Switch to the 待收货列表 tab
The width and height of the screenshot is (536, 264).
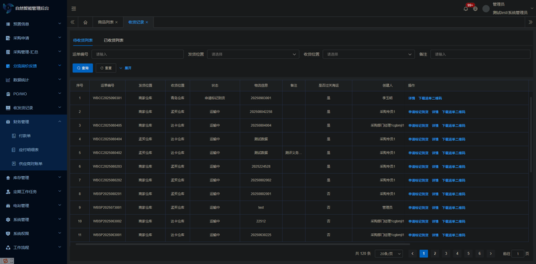click(82, 40)
